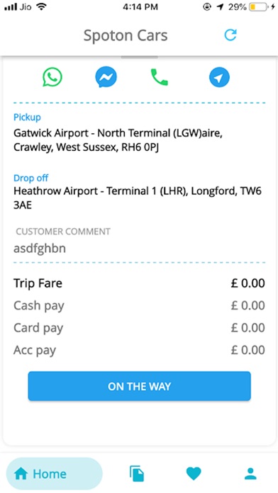278x493 pixels.
Task: Open navigation with blue arrow icon
Action: [x=219, y=77]
